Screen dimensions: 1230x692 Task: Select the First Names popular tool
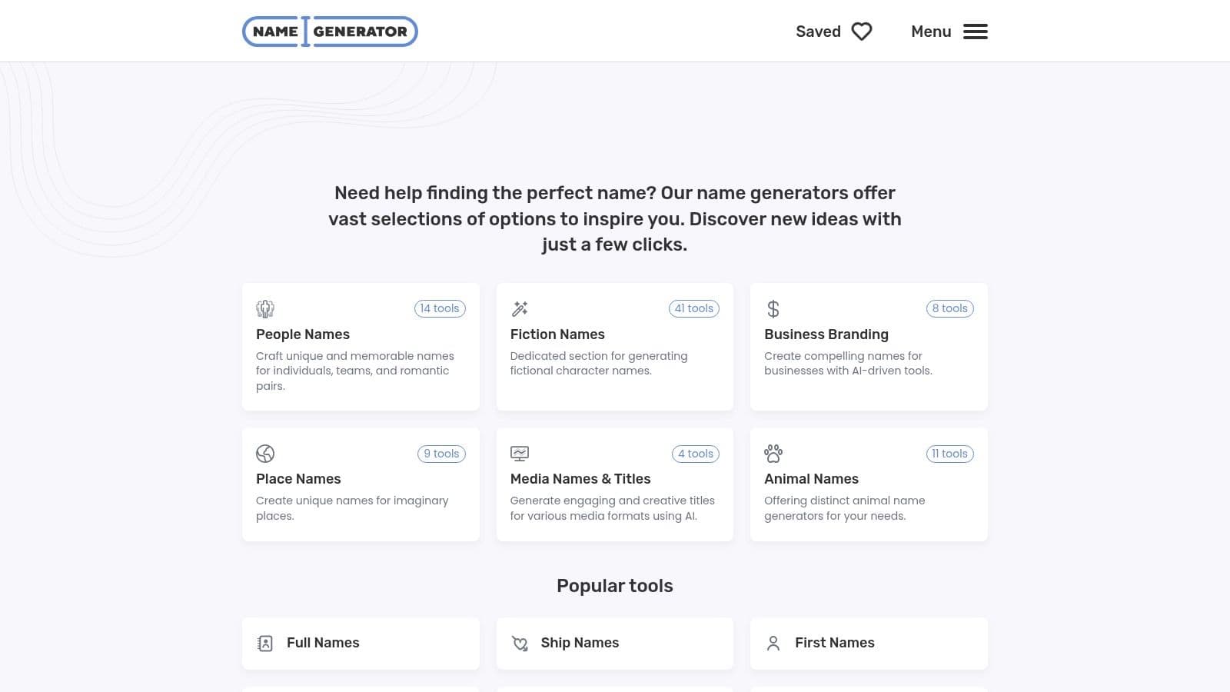[x=869, y=644]
